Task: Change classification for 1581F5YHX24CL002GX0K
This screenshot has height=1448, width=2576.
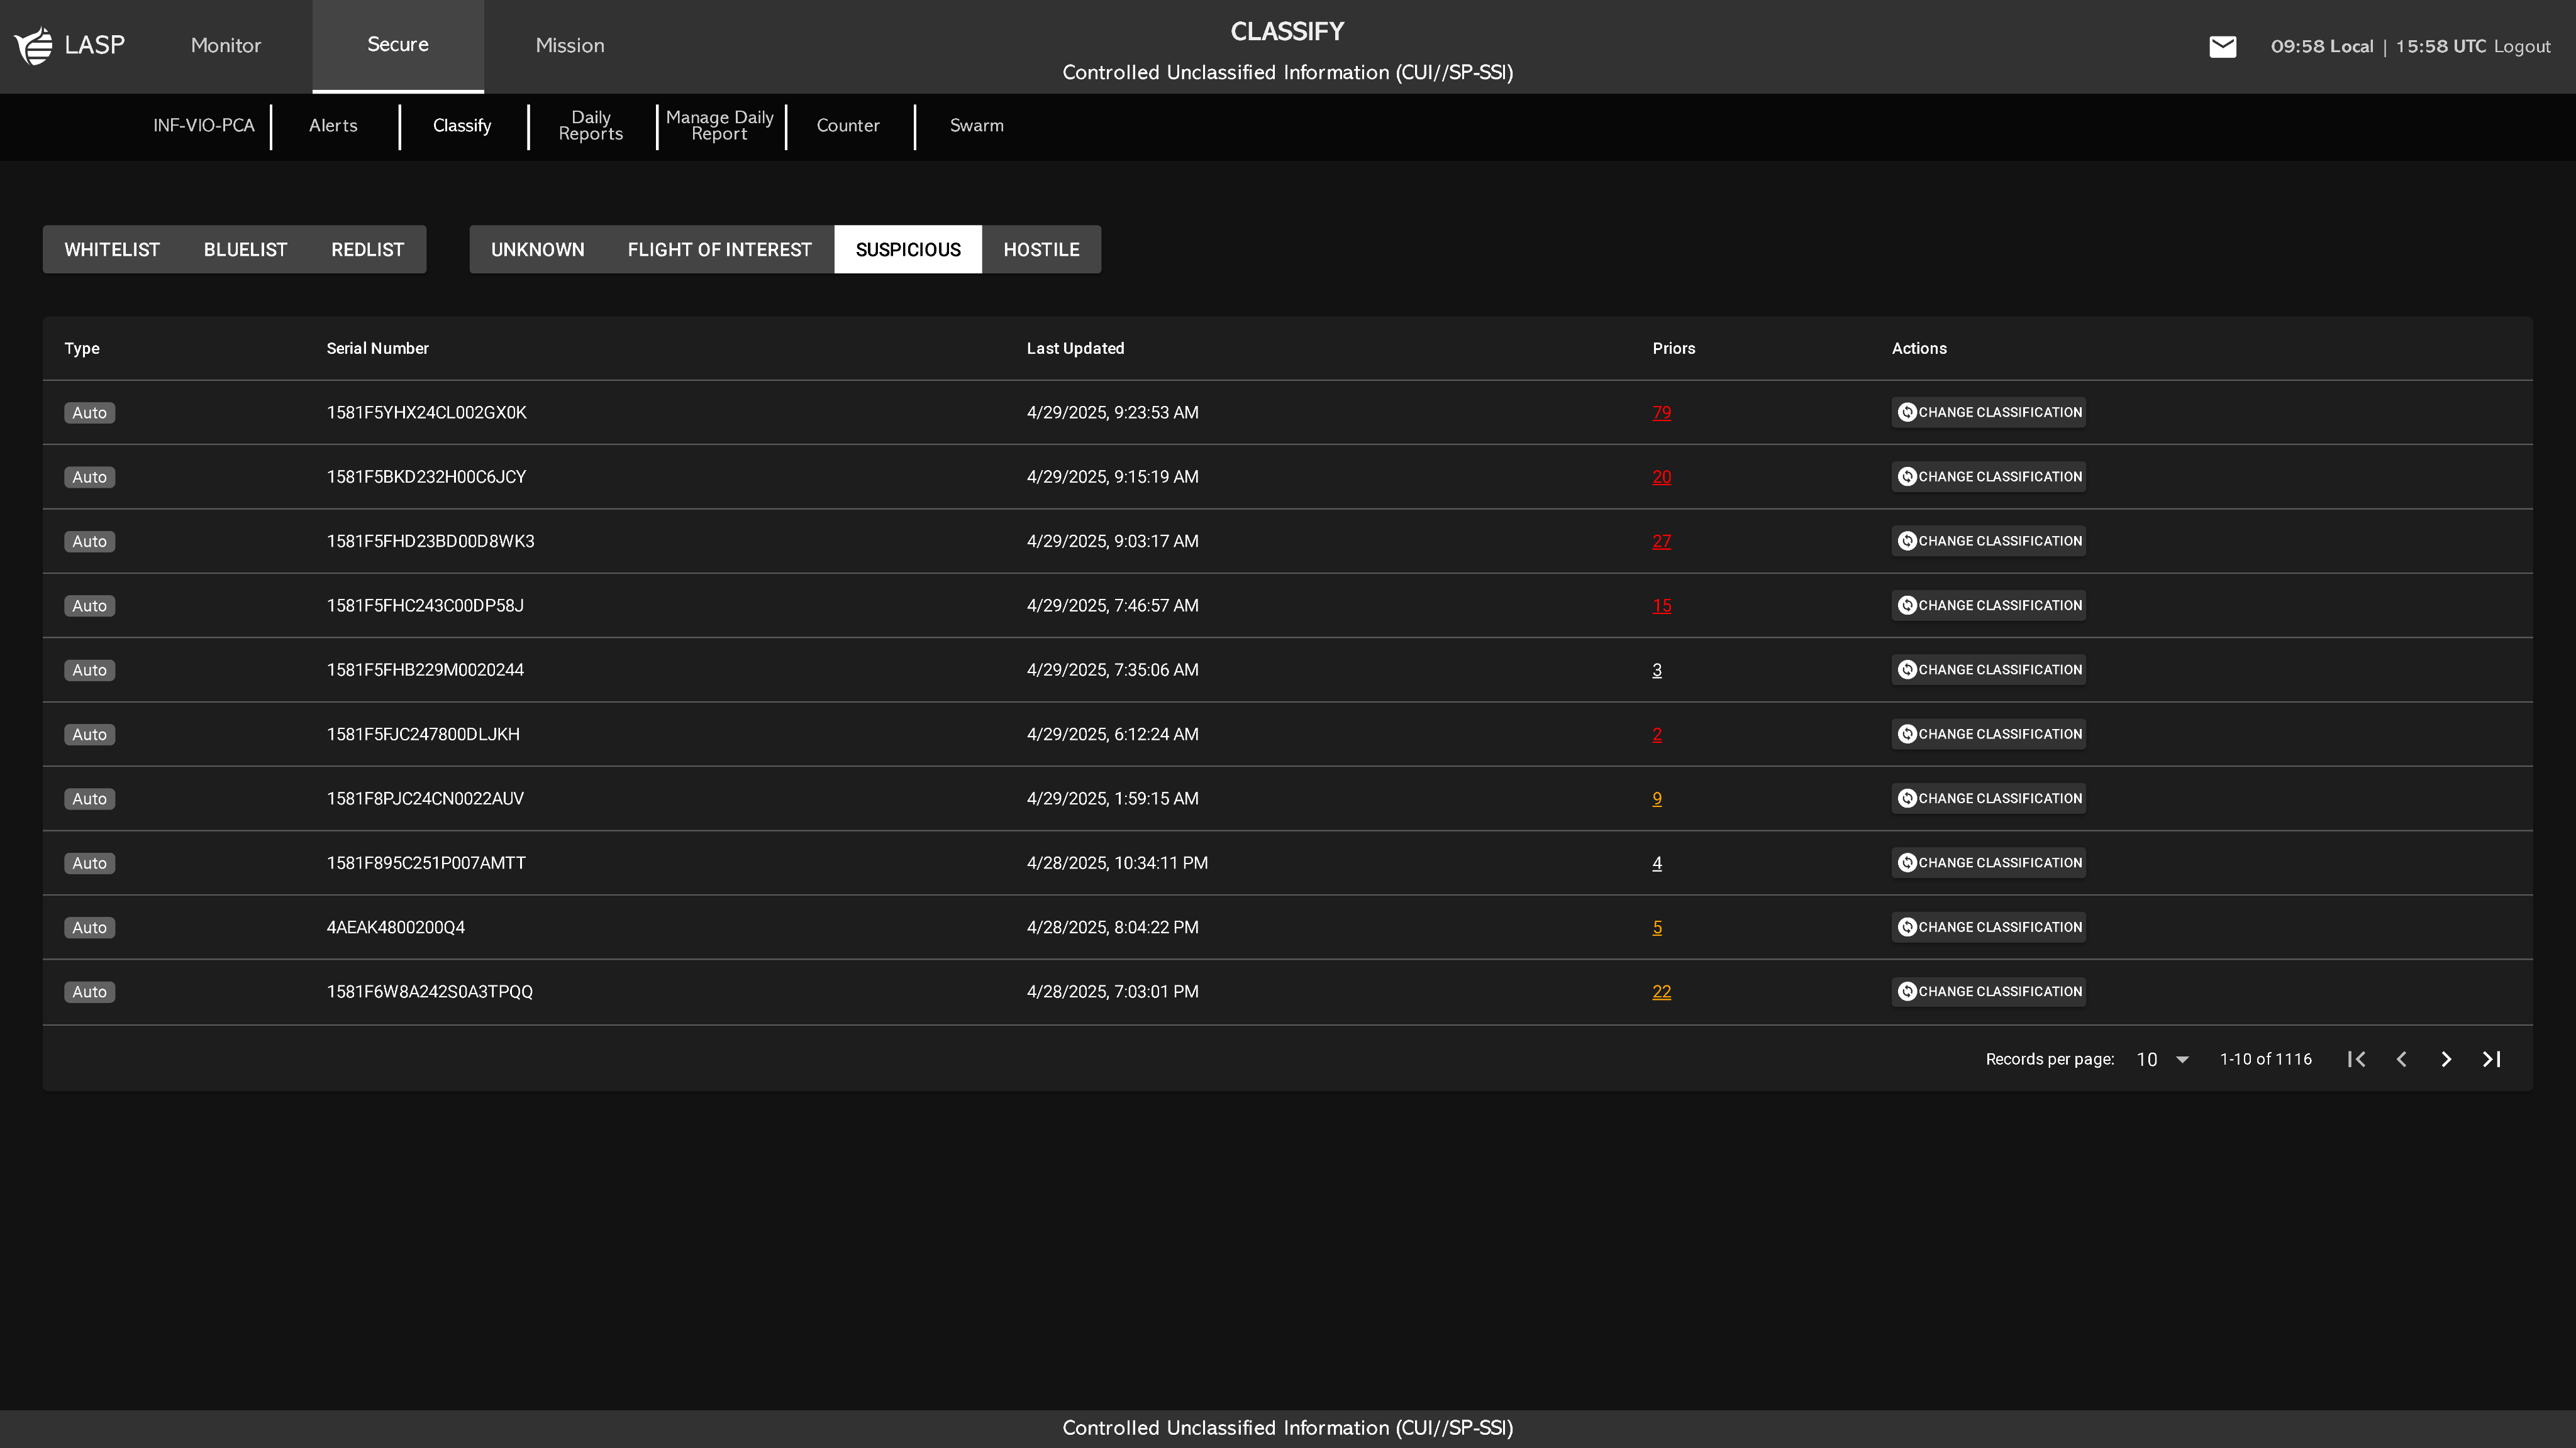Action: click(1989, 413)
